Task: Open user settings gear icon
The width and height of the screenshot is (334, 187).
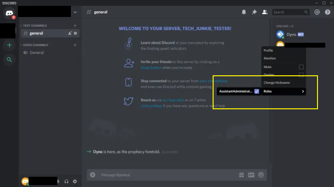Action: tap(75, 182)
